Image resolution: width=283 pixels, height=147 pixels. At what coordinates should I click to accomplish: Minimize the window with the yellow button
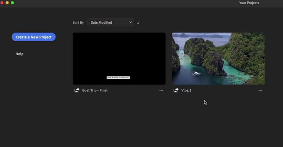point(7,3)
